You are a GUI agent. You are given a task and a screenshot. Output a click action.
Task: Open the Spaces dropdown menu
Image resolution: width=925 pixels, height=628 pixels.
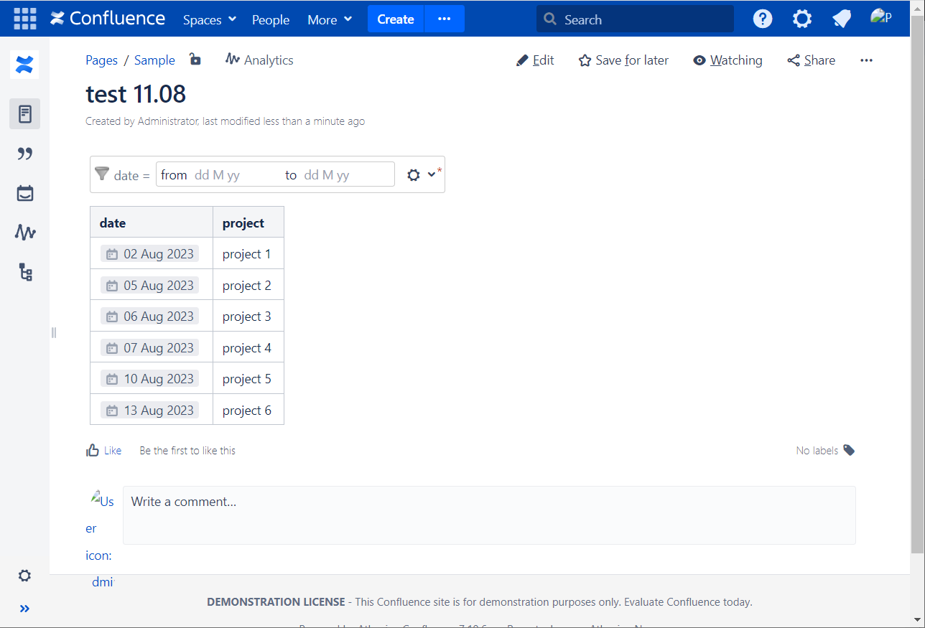(210, 19)
